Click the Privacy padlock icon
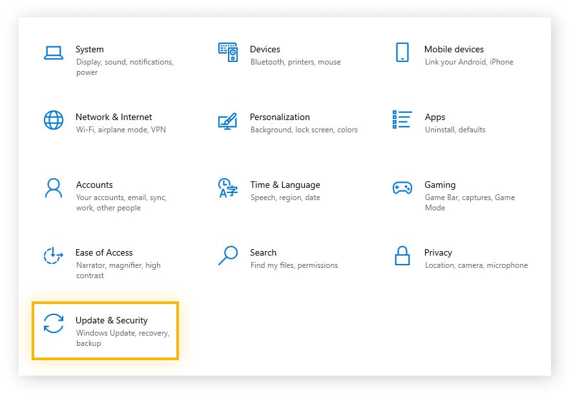This screenshot has width=571, height=395. (402, 256)
